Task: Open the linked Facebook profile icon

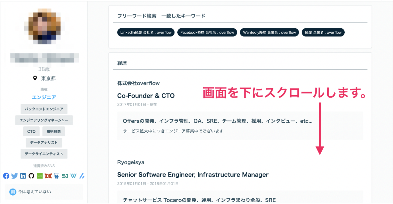Action: 6,176
